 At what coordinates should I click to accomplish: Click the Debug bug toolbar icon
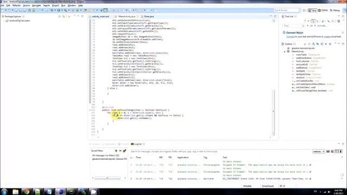[52, 10]
